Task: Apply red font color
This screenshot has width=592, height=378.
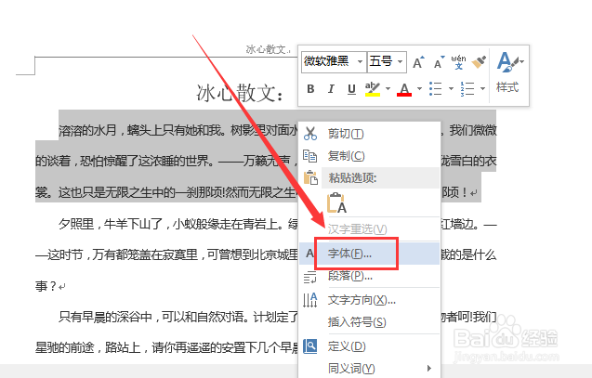Action: click(x=404, y=89)
